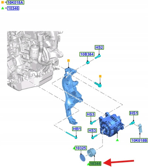Click the upper HS3 screw label
The width and height of the screenshot is (148, 167).
pos(91,114)
